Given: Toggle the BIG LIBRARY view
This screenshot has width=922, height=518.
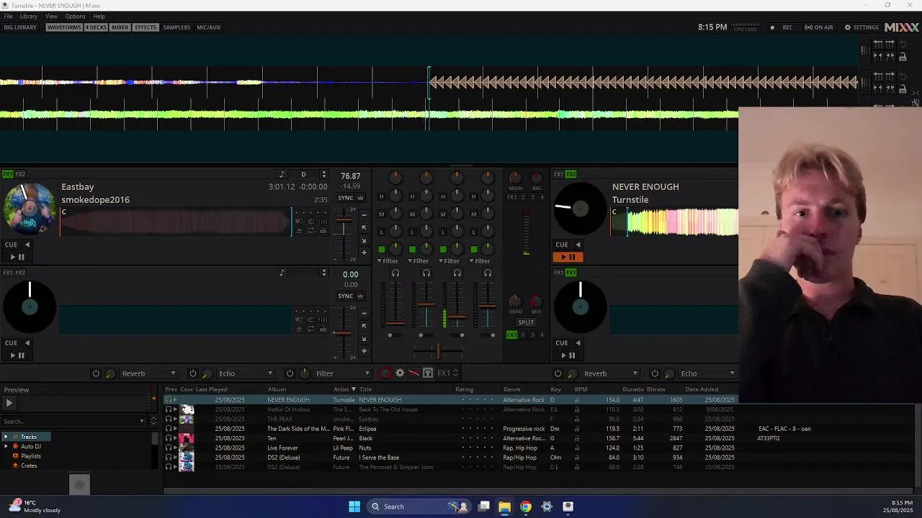Looking at the screenshot, I should point(20,27).
